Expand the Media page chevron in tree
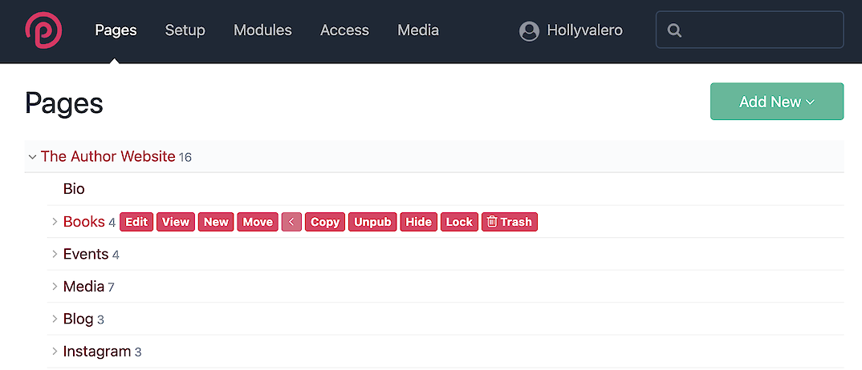The height and width of the screenshot is (370, 862). (x=55, y=287)
